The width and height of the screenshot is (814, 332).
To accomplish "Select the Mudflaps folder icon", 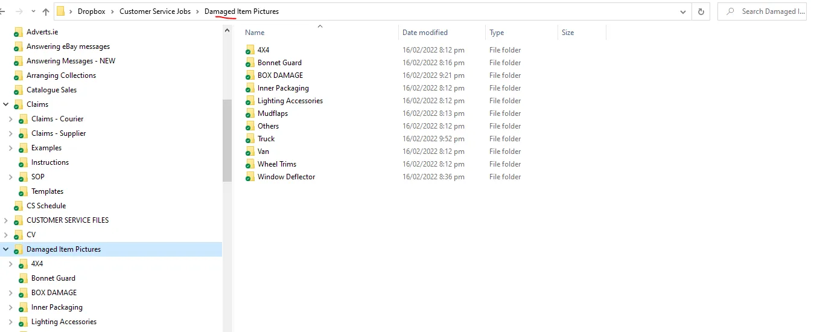I will tap(250, 113).
